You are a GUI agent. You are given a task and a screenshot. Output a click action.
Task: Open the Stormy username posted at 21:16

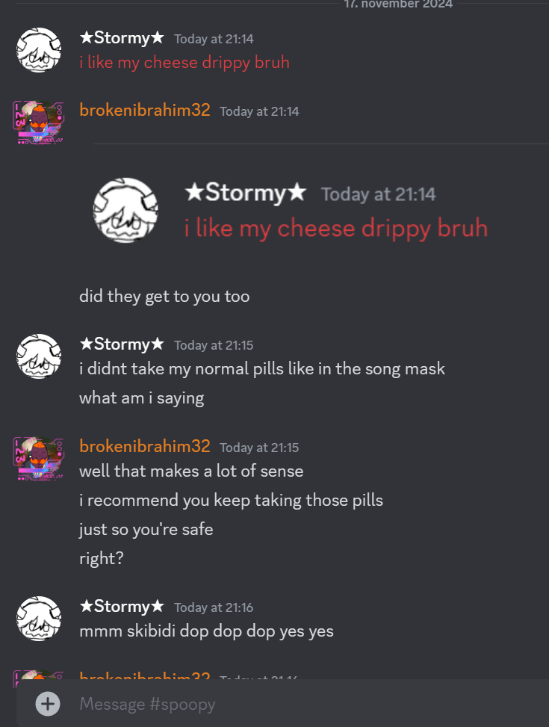point(122,607)
